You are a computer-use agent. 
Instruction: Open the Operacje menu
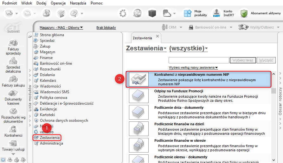coord(58,3)
